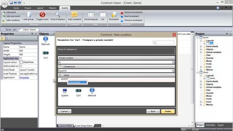Select Game layout in Project tree
This screenshot has height=131, width=233.
point(212,79)
